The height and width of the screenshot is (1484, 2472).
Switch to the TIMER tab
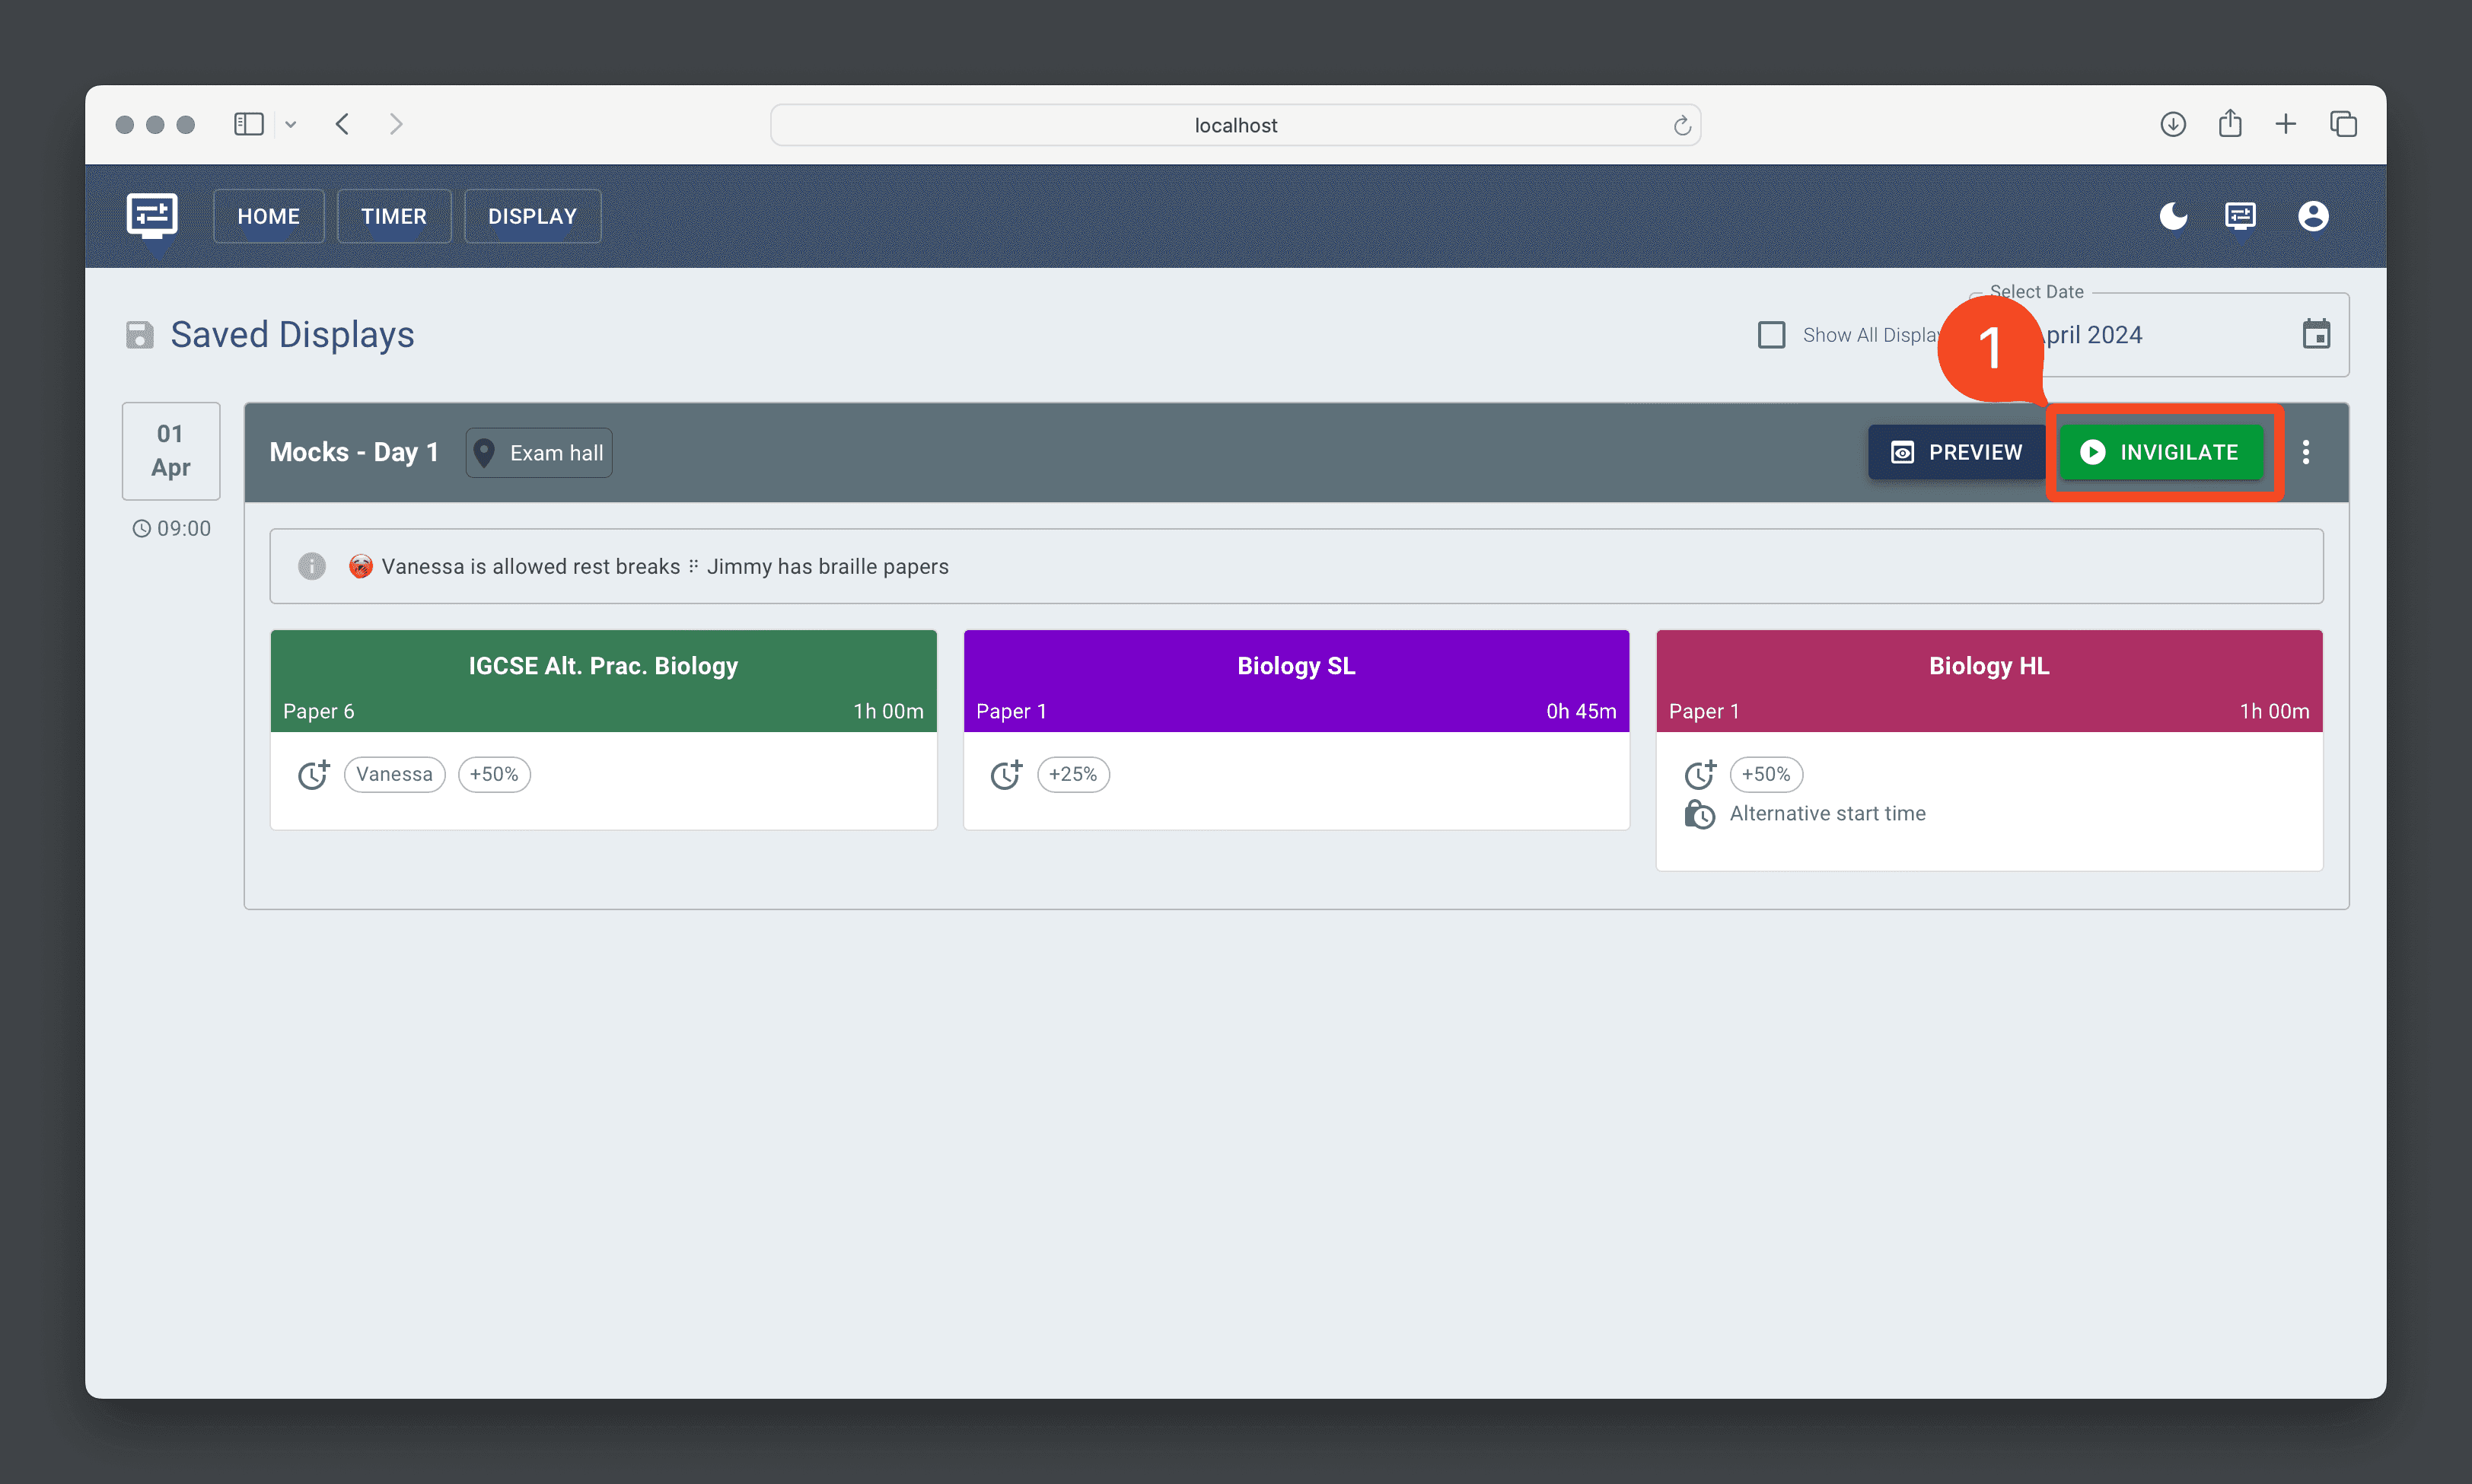[393, 216]
